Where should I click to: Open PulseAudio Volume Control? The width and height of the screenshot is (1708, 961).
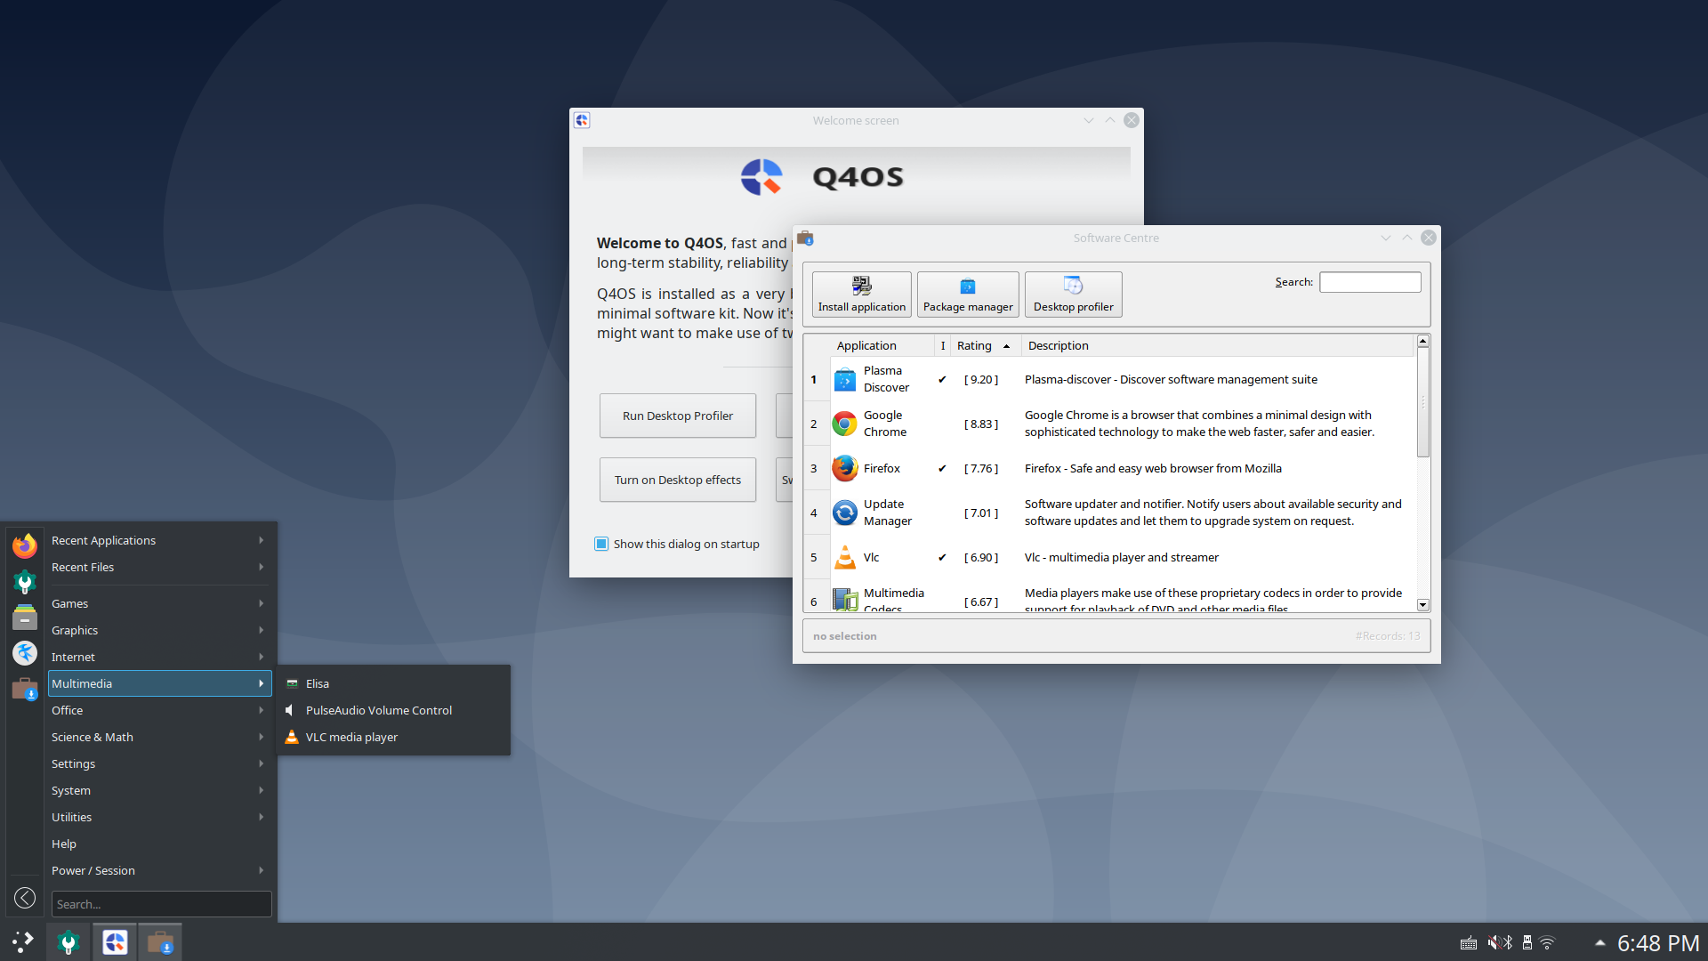tap(394, 710)
